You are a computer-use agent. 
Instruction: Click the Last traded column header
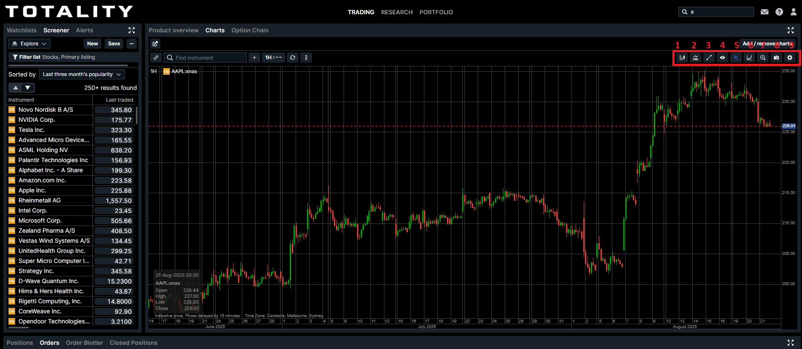[119, 100]
